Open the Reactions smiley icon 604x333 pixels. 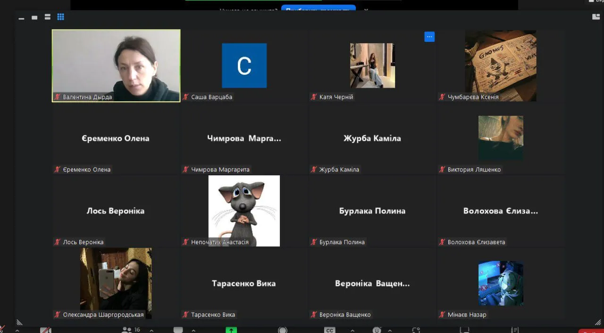point(377,330)
